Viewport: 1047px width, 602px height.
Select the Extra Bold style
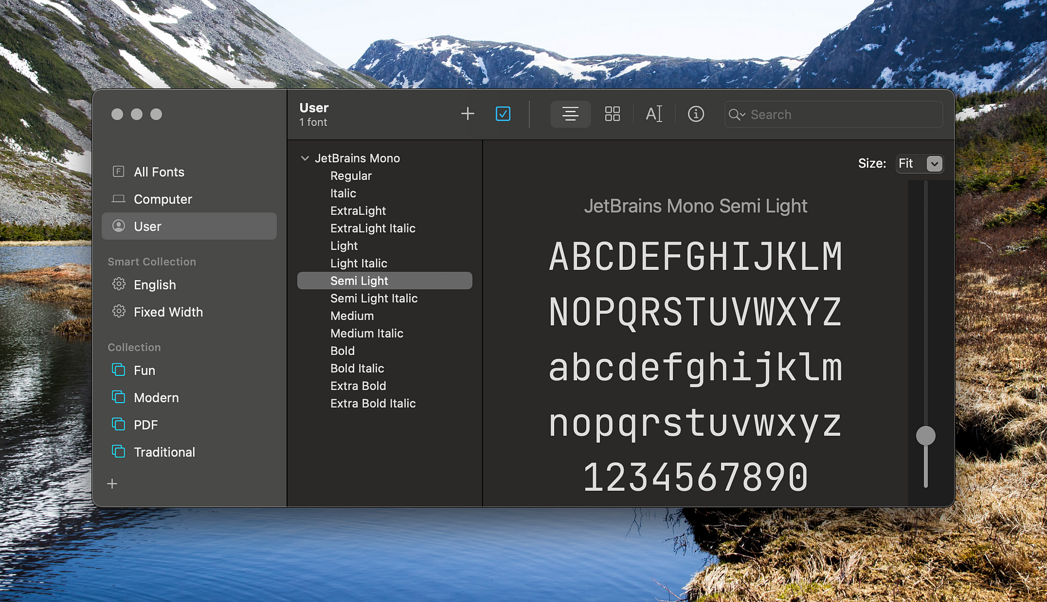tap(358, 386)
